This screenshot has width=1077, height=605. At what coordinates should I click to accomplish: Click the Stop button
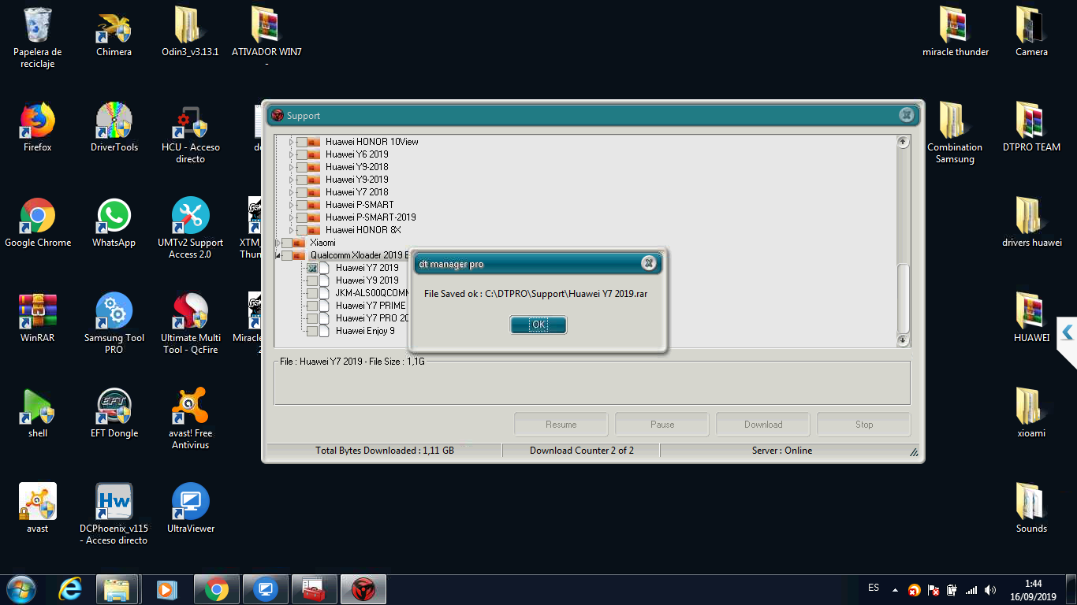864,425
